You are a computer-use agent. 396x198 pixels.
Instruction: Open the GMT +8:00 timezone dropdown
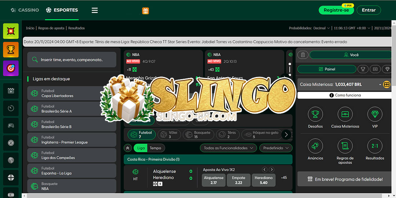pyautogui.click(x=352, y=28)
